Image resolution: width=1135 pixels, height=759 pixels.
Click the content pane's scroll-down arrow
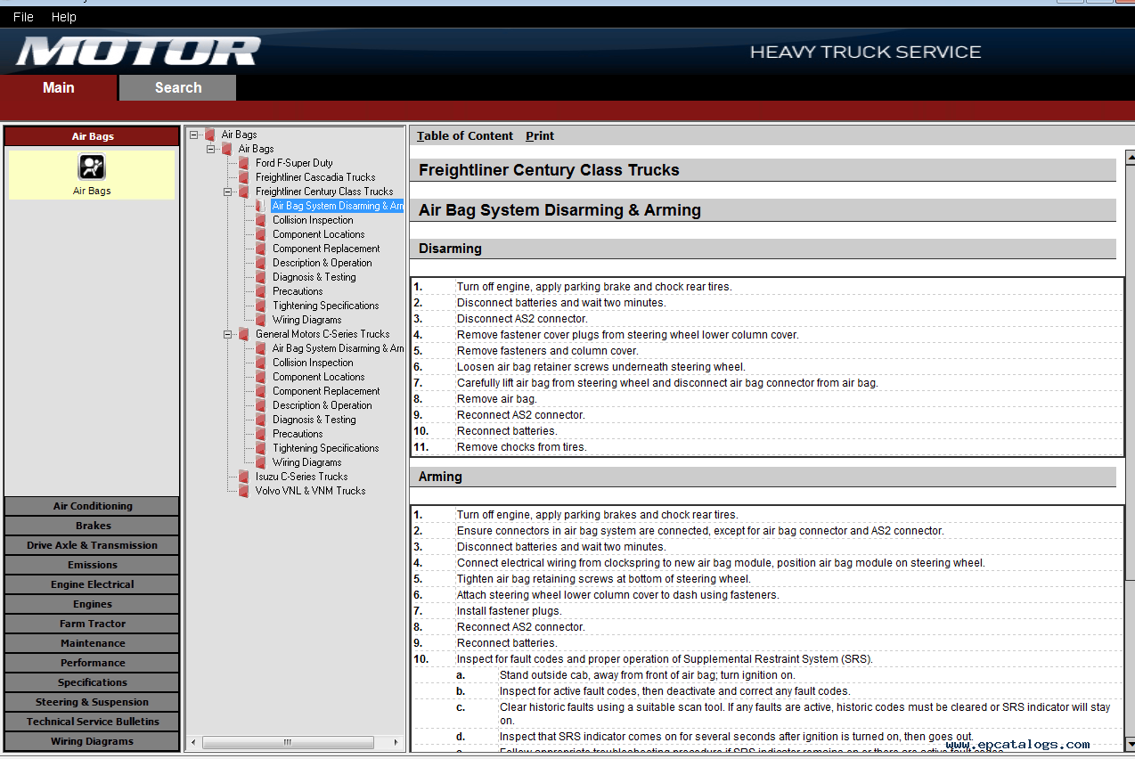pyautogui.click(x=1130, y=744)
